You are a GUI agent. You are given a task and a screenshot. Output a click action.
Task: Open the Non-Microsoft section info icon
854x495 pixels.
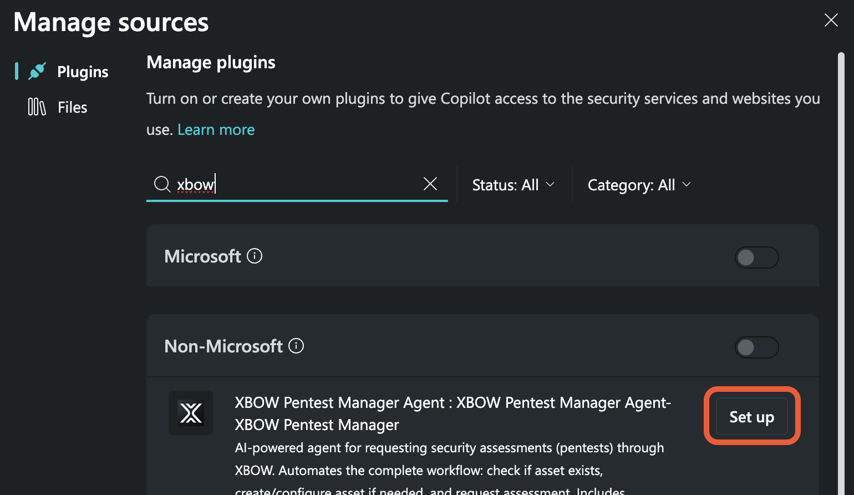pyautogui.click(x=296, y=346)
